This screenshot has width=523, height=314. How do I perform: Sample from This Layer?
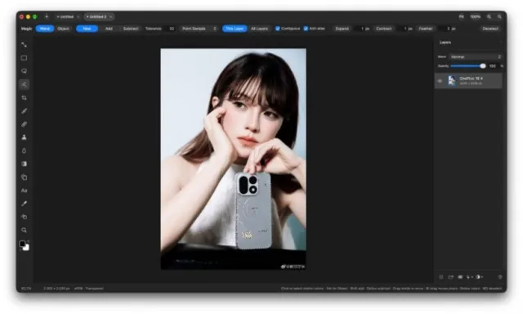click(x=235, y=29)
